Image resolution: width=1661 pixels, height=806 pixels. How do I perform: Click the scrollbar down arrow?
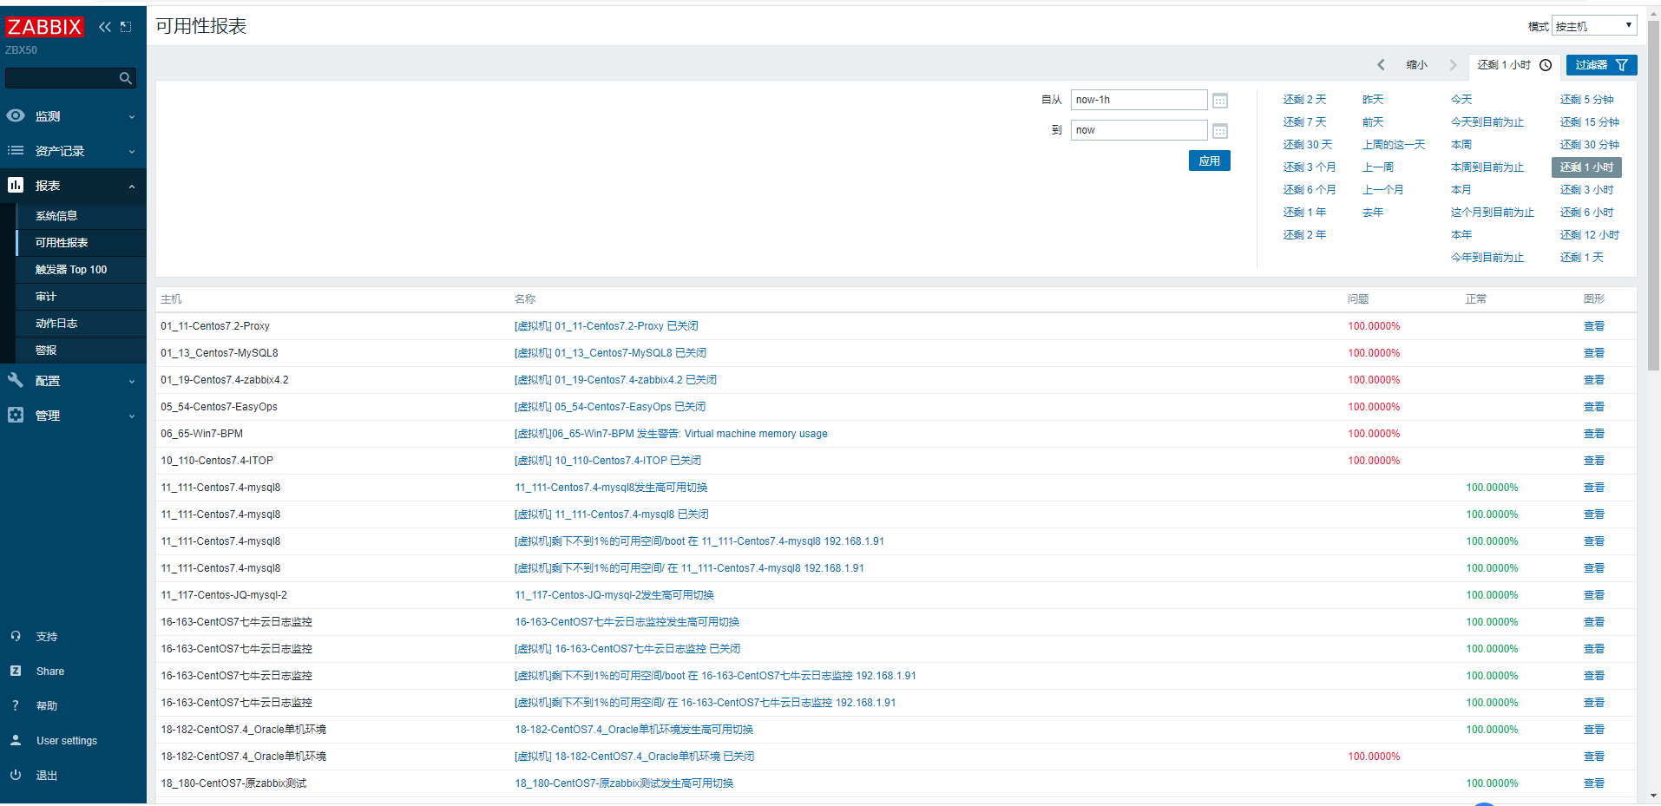[1654, 796]
